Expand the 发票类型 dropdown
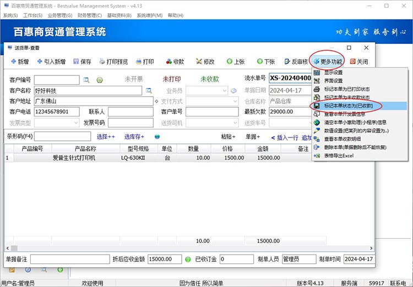The width and height of the screenshot is (413, 287). pos(76,123)
